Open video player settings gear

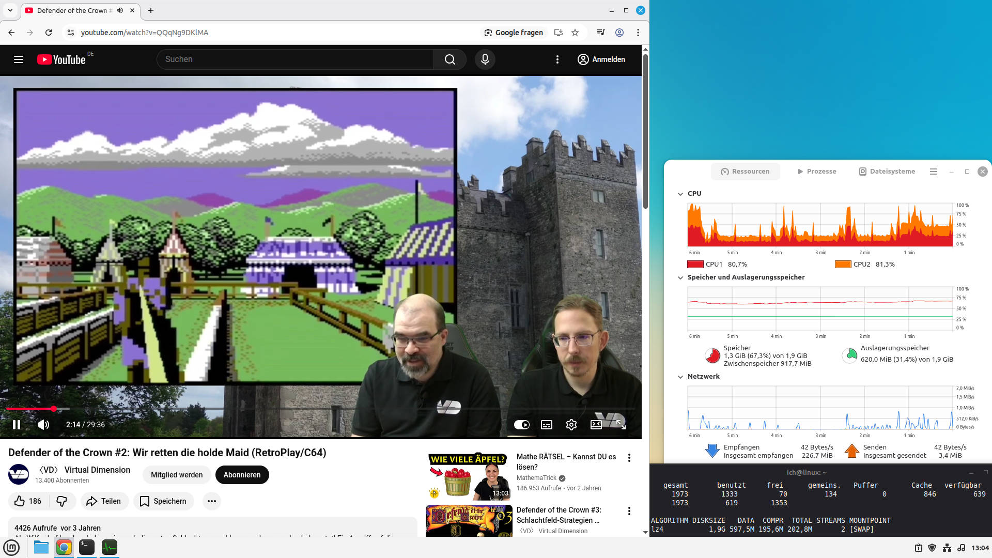[x=571, y=425]
